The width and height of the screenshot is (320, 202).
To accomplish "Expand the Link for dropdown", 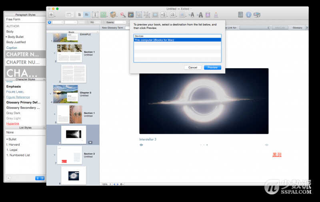I will [x=255, y=28].
